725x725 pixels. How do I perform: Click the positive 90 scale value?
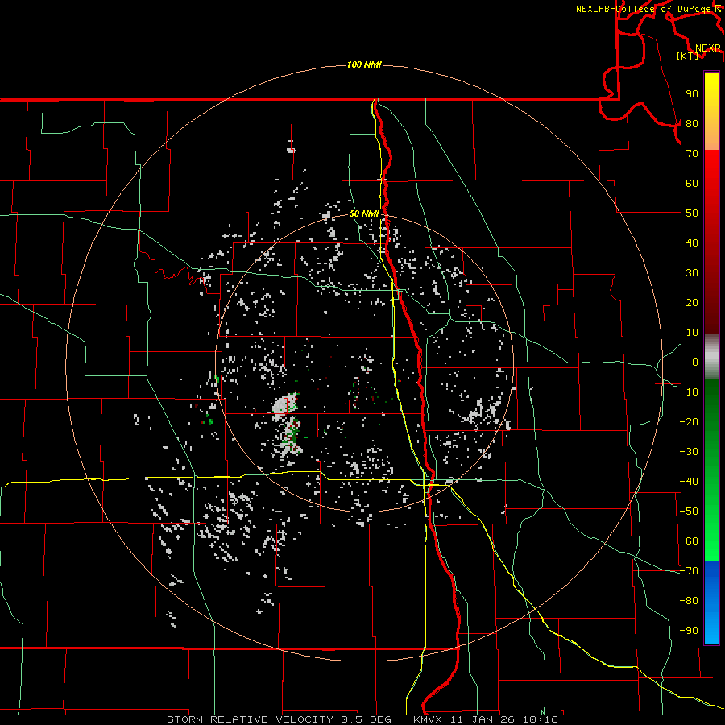pos(692,94)
